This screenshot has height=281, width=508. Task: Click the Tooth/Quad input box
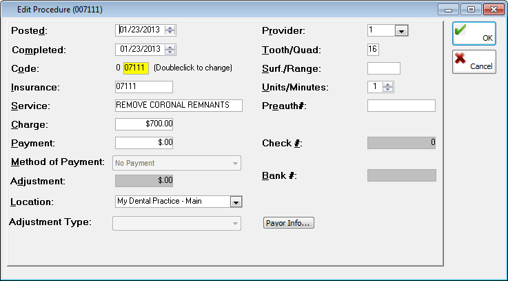pyautogui.click(x=373, y=50)
